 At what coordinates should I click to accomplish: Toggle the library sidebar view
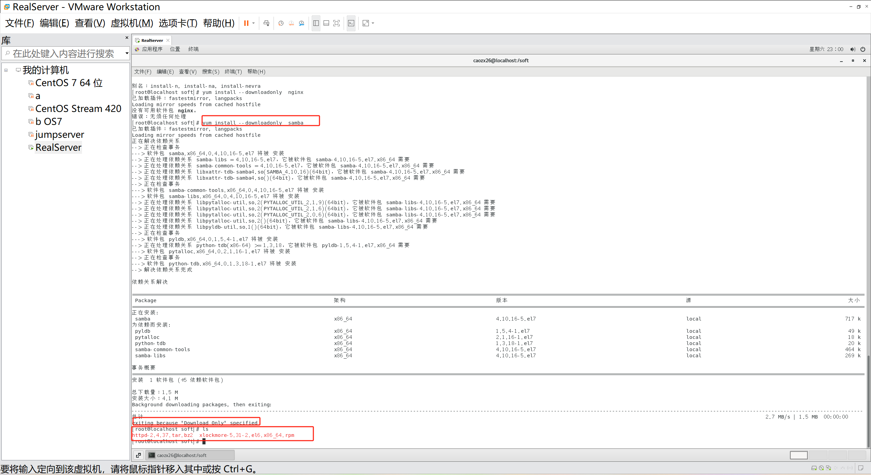click(x=316, y=23)
